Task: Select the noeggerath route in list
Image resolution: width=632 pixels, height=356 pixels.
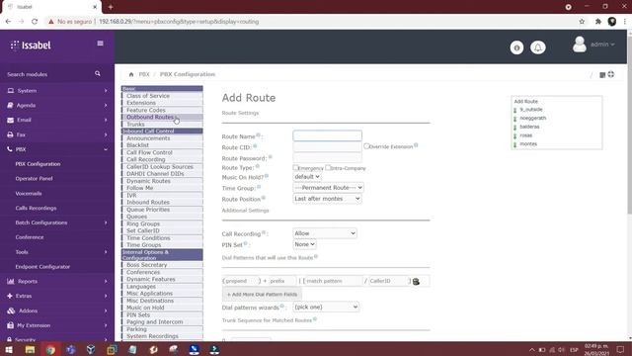Action: tap(532, 118)
